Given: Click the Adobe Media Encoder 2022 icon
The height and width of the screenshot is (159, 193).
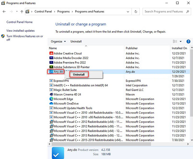Looking at the screenshot, I should pos(51,58).
